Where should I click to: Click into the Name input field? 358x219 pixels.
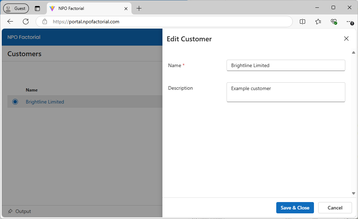(285, 65)
